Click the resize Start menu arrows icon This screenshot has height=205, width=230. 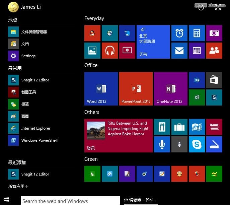coord(218,7)
